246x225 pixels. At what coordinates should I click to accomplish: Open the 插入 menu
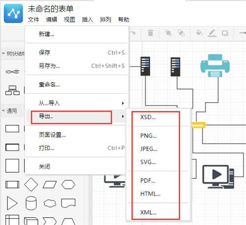88,20
